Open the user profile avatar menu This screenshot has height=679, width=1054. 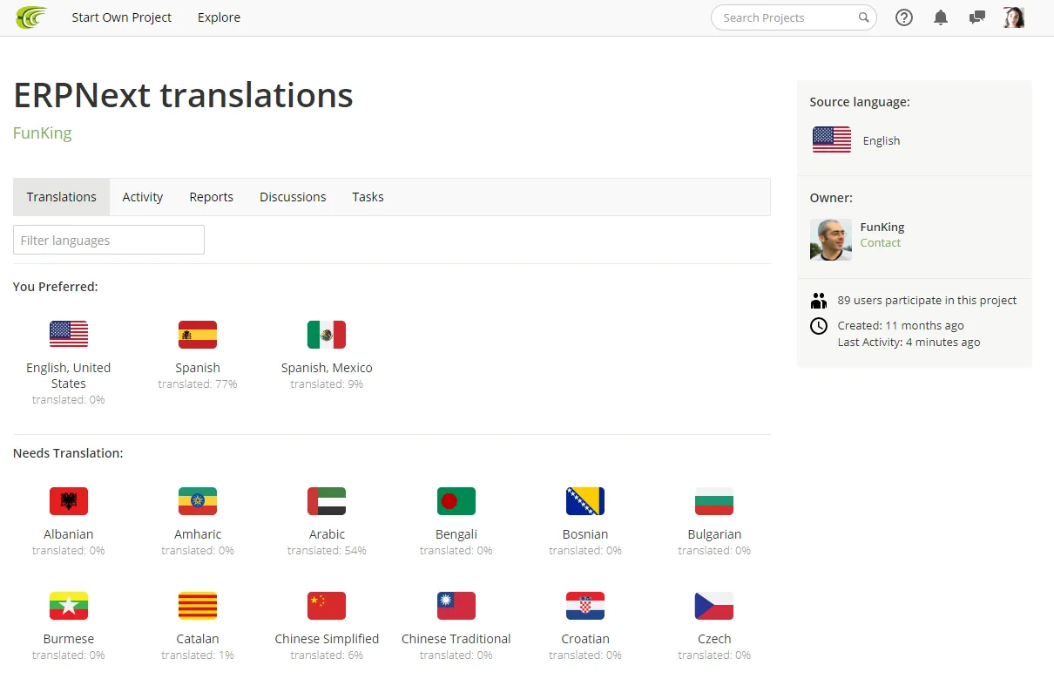[x=1014, y=17]
